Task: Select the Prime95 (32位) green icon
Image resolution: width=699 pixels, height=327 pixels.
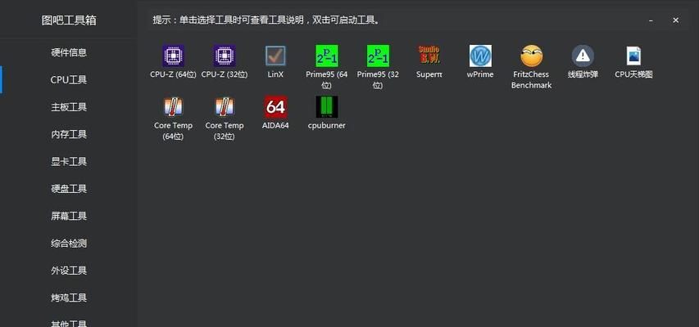Action: 378,56
